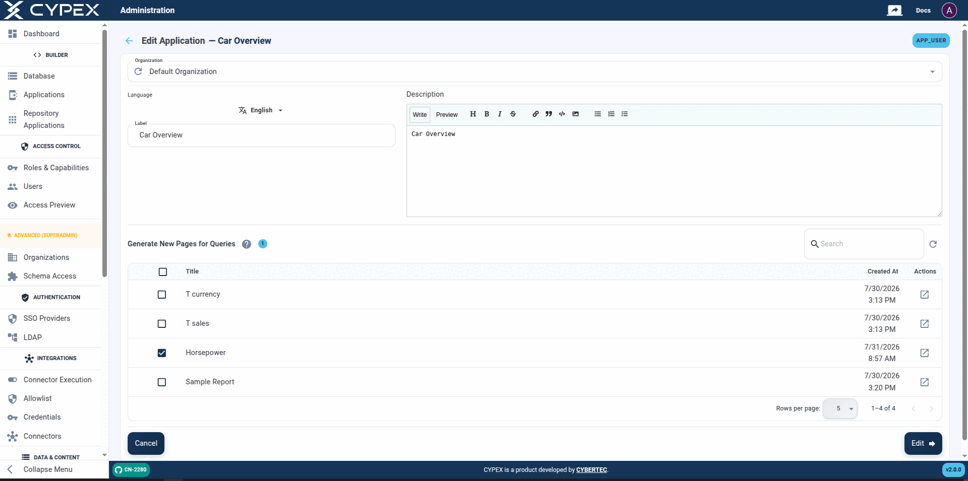This screenshot has height=481, width=968.
Task: Open the CYBERTEC link in footer
Action: point(592,470)
